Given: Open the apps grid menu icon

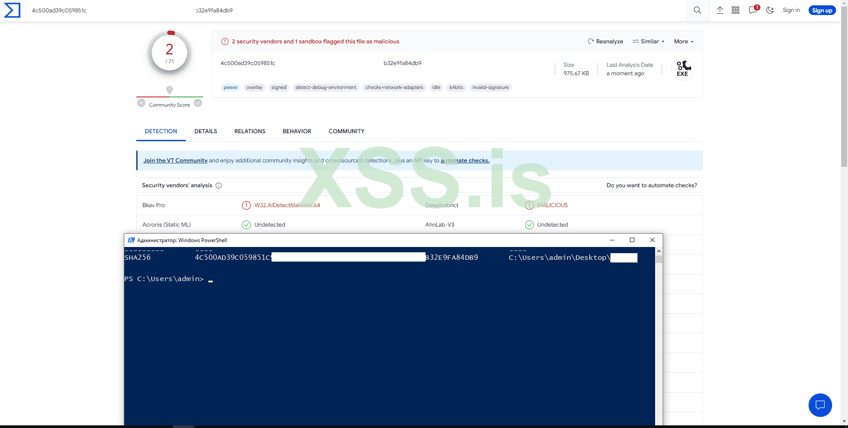Looking at the screenshot, I should 735,10.
